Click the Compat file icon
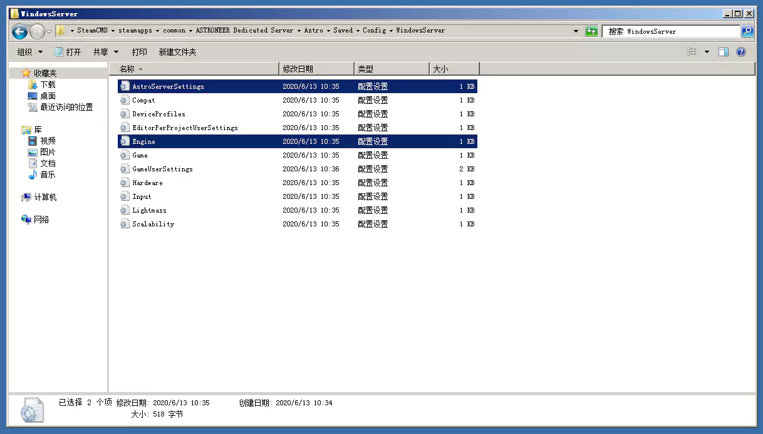Image resolution: width=763 pixels, height=434 pixels. tap(124, 100)
